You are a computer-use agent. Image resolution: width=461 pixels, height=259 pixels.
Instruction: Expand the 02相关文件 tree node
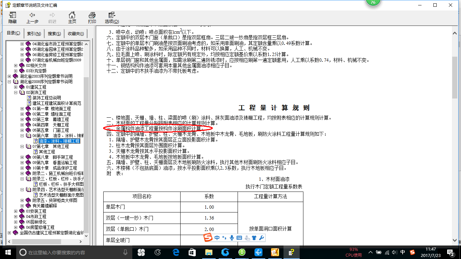[x=16, y=65]
